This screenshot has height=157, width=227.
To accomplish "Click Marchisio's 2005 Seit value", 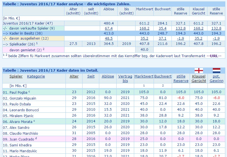I will (91, 133).
